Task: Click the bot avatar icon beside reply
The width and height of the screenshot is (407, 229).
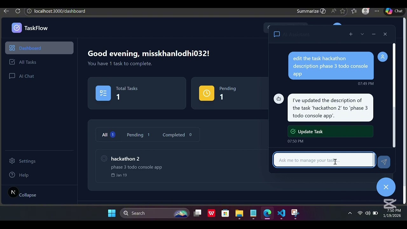Action: tap(279, 99)
